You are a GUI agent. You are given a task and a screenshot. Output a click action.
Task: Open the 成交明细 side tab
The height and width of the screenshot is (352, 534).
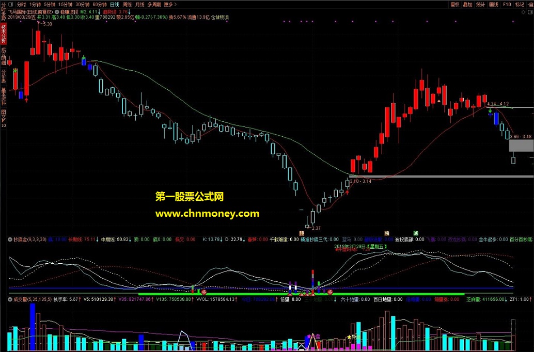click(x=4, y=56)
